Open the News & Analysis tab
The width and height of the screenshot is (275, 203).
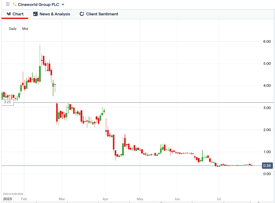[52, 14]
